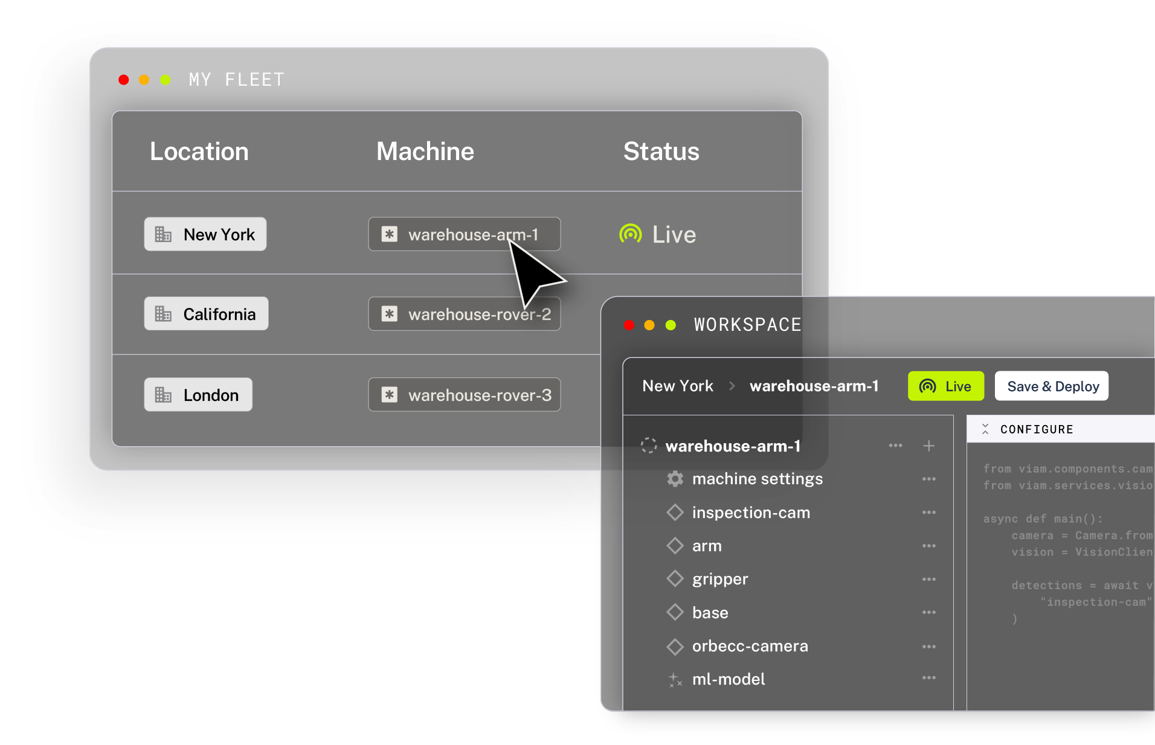This screenshot has height=745, width=1155.
Task: Click the California location chip
Action: [x=206, y=313]
